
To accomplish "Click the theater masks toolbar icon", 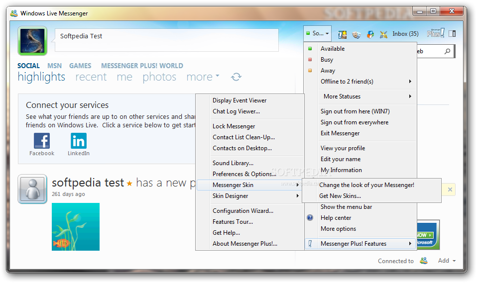I will click(356, 35).
